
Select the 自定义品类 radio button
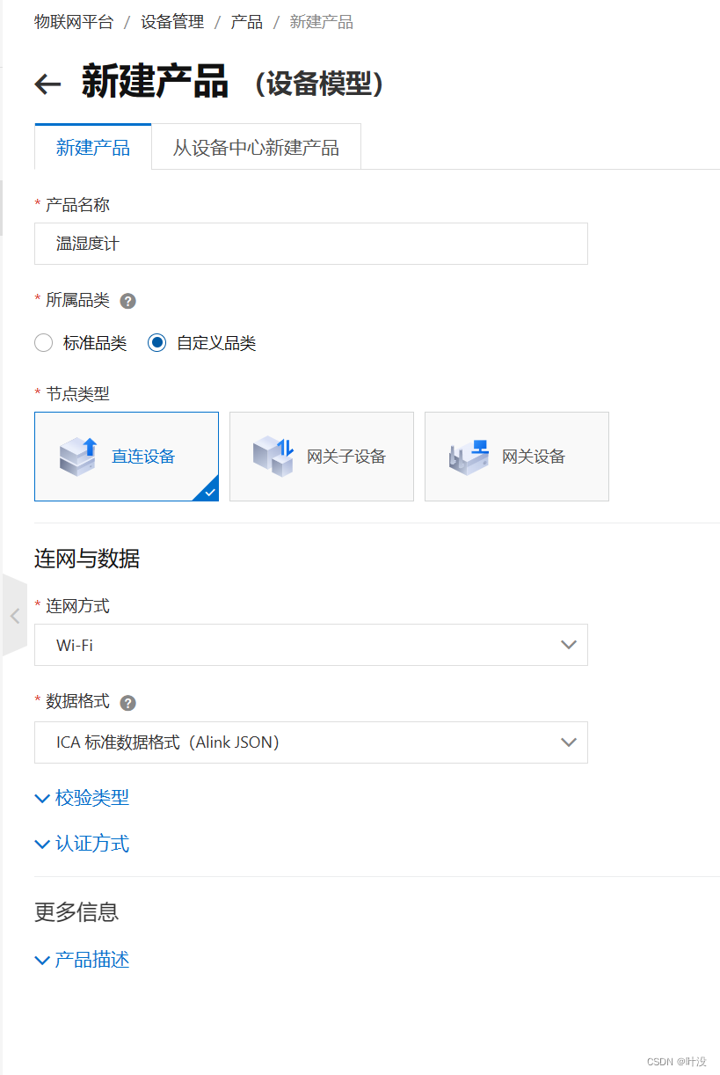(x=156, y=343)
